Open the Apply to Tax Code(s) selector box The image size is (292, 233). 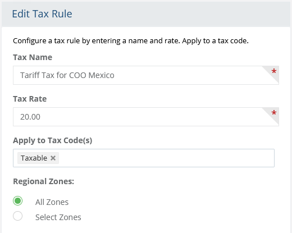click(144, 158)
